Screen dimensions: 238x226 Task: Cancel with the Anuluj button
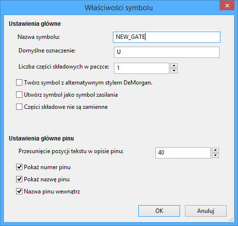tap(206, 211)
